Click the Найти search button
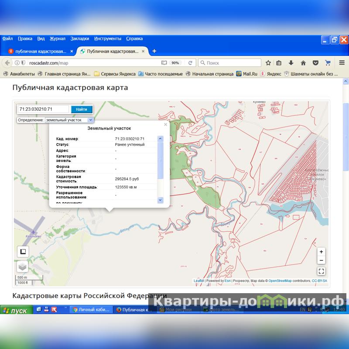 pos(82,109)
